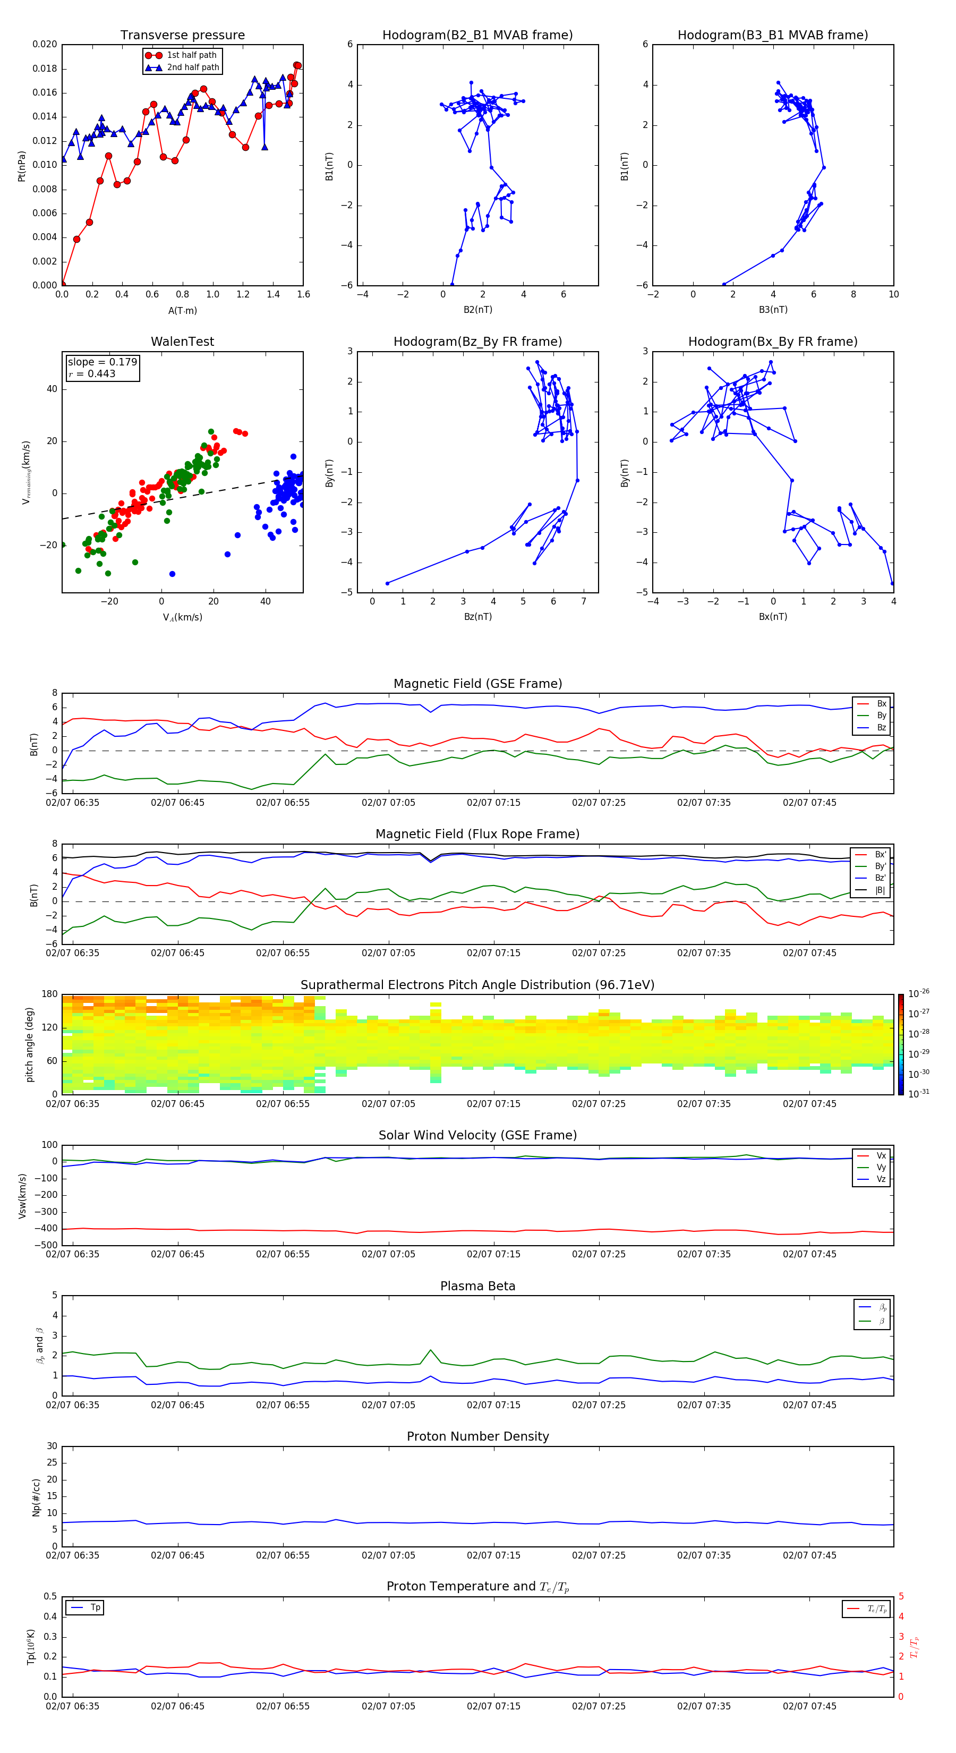Click "02/07 07:45" tick under Proton Number Density
956x1753 pixels.
tap(809, 1555)
